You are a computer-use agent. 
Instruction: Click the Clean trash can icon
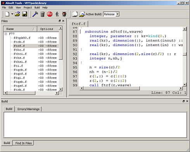[x=42, y=14]
